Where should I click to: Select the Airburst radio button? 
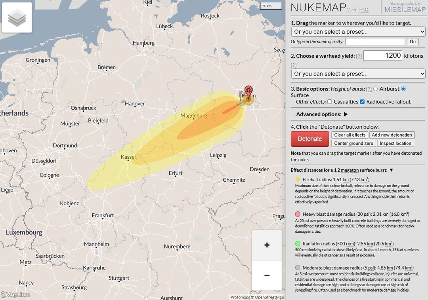click(x=376, y=89)
